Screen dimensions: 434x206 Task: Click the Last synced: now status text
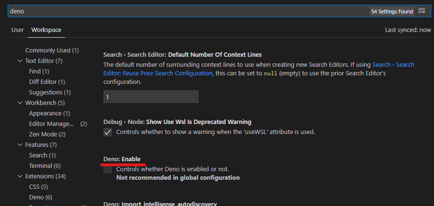point(408,30)
